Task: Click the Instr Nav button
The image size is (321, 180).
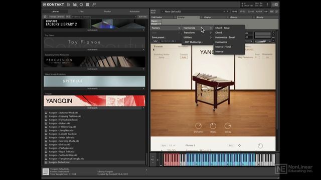Action: [x=142, y=16]
